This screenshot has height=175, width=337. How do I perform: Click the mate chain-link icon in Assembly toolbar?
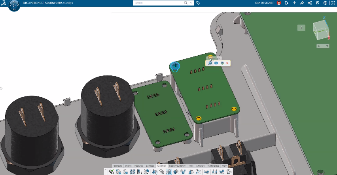[x=112, y=172]
